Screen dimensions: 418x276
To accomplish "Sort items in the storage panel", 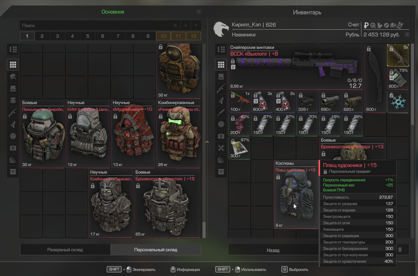I will [13, 49].
